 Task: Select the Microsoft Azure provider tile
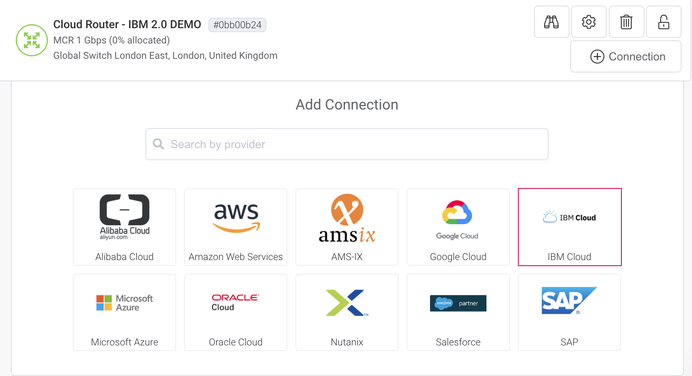[124, 312]
